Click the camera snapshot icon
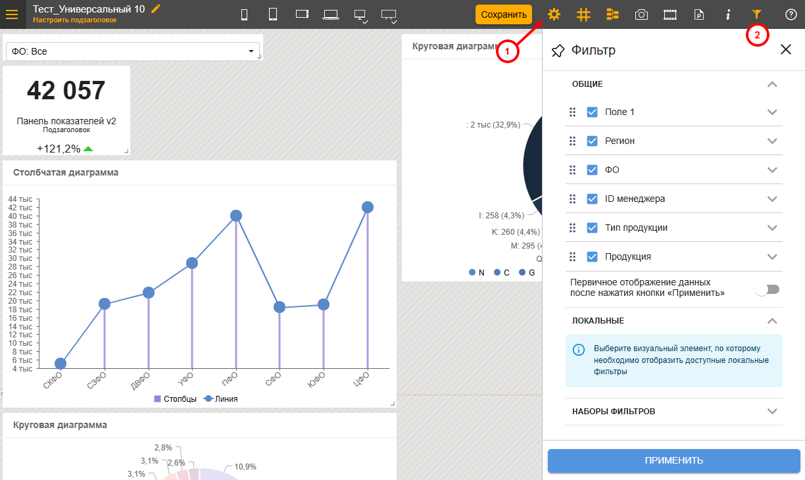 click(x=641, y=14)
